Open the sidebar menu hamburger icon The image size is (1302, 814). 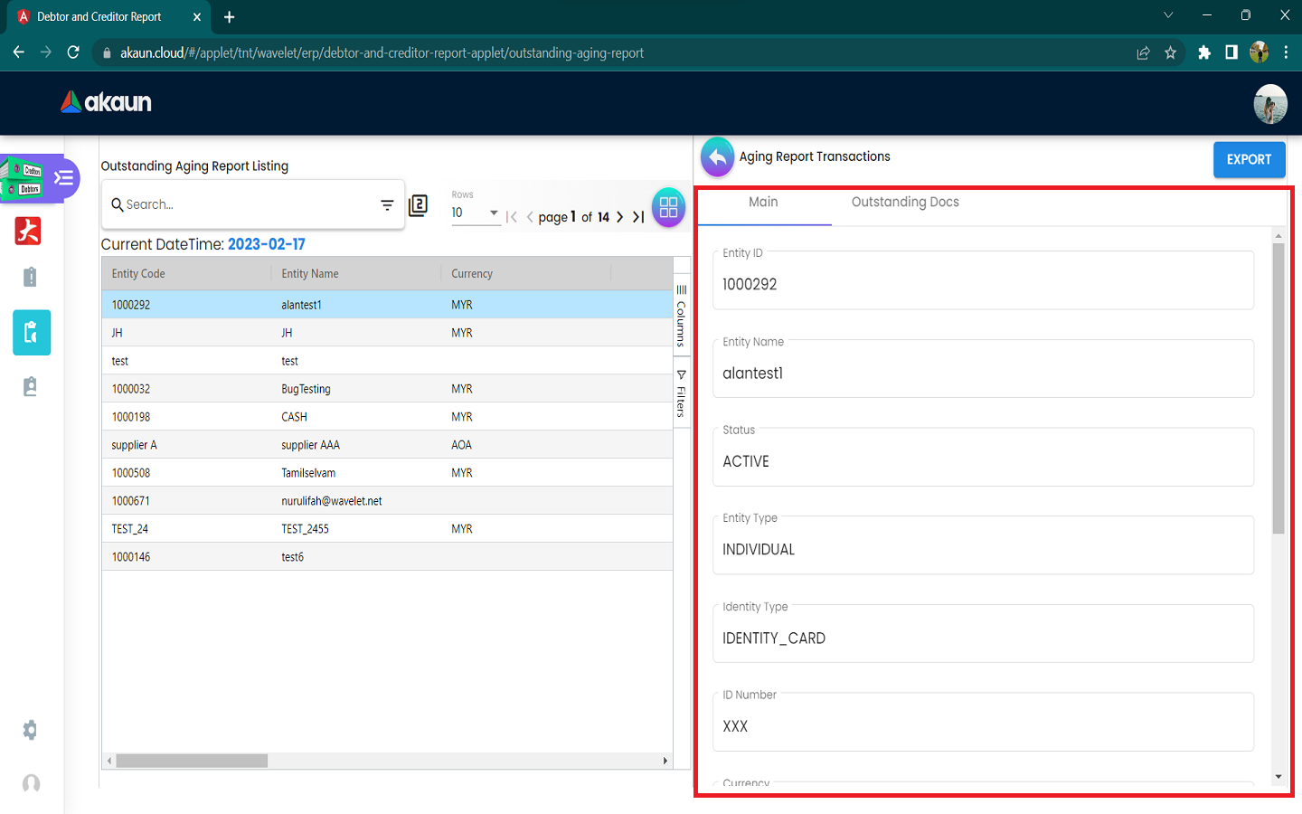click(x=63, y=178)
